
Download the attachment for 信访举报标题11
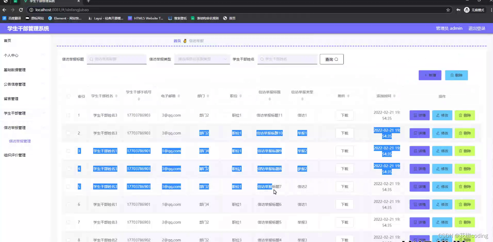344,115
